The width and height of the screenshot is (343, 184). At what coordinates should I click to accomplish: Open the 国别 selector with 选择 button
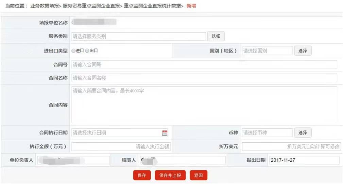(303, 51)
